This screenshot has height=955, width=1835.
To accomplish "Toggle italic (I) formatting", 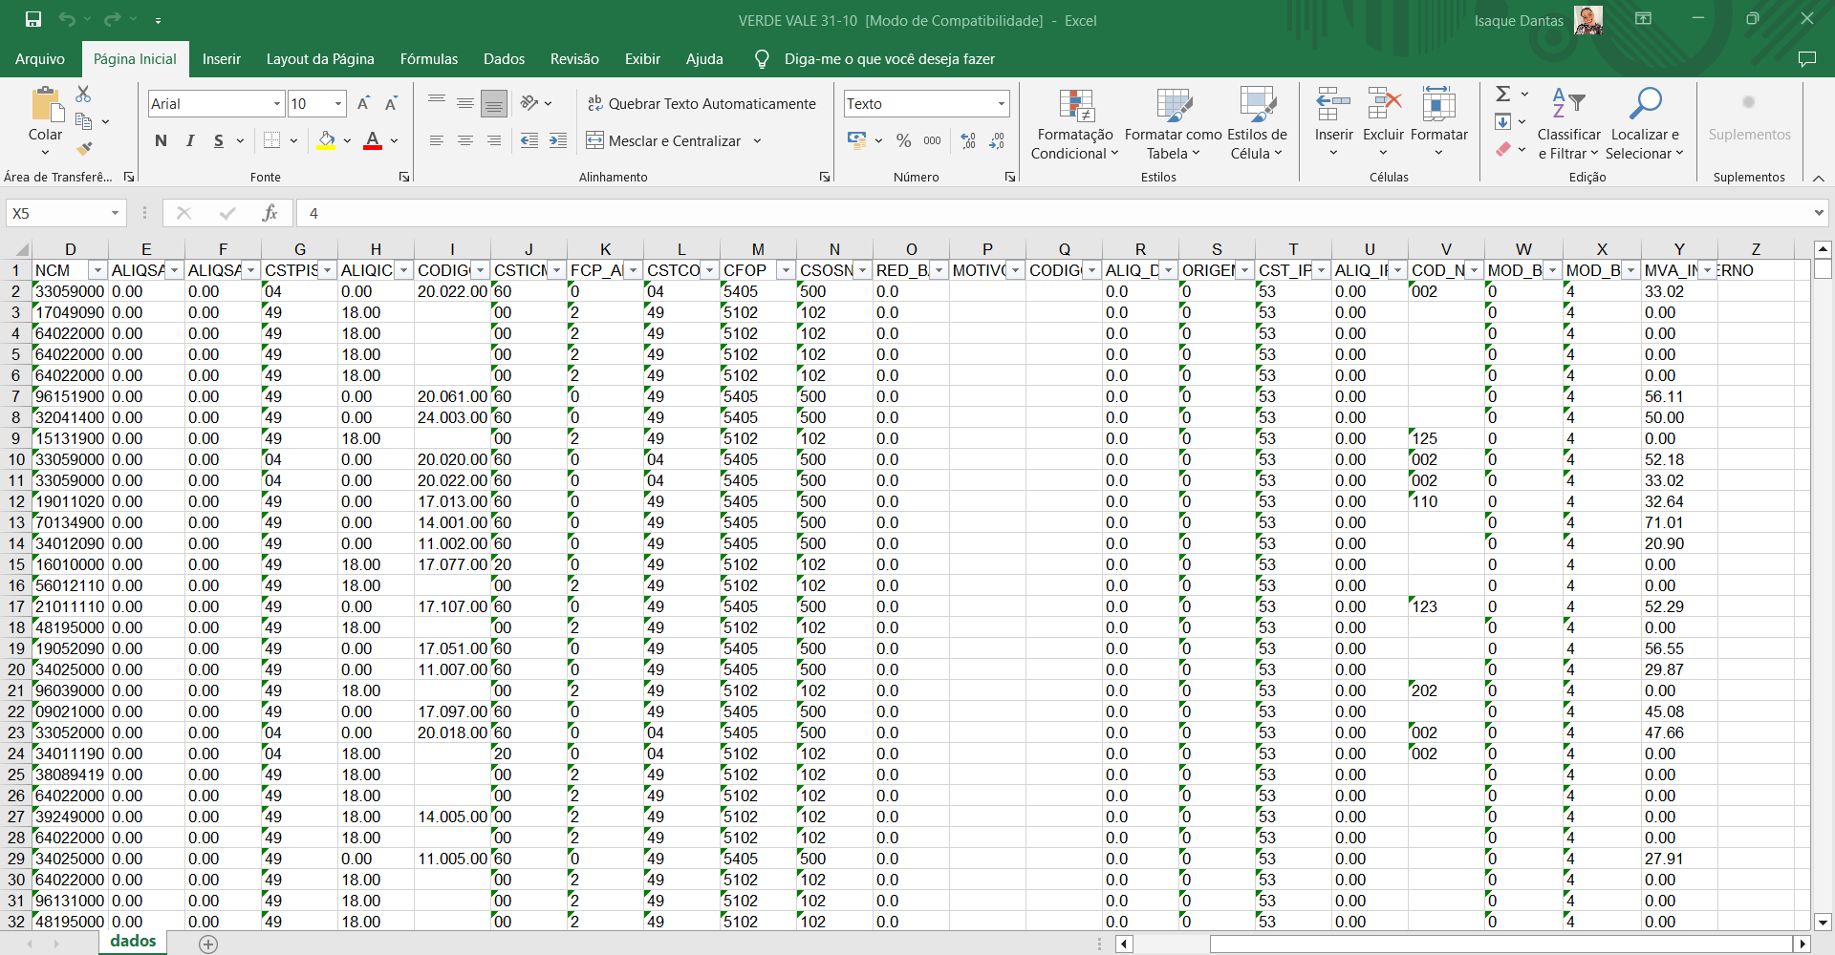I will (x=189, y=140).
